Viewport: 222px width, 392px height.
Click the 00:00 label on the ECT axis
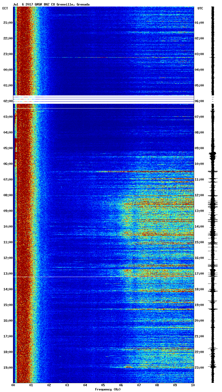click(8, 70)
